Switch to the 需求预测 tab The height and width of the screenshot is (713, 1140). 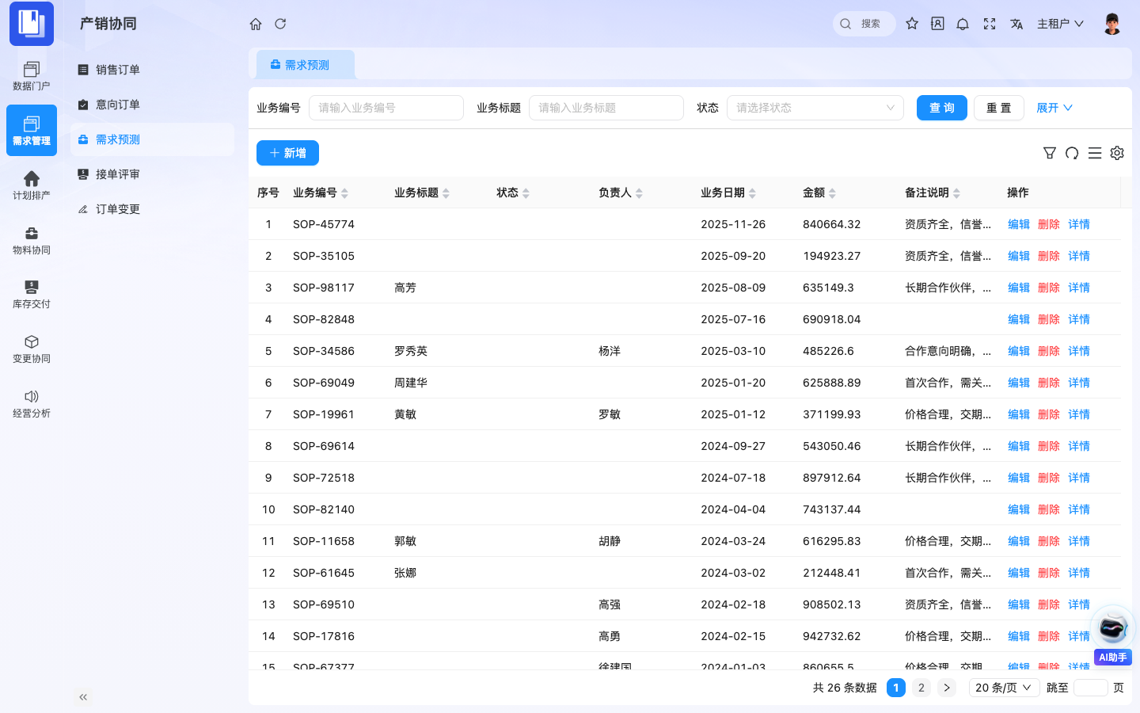[306, 65]
